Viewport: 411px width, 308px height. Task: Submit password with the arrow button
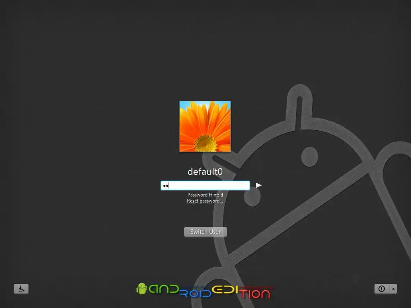[258, 185]
